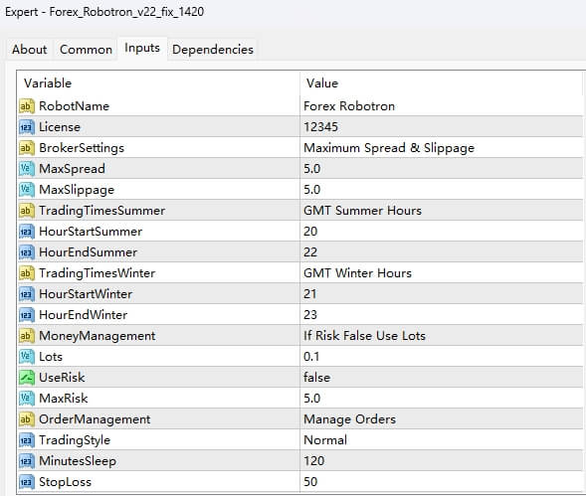Click the integer icon beside HourEndSummer
The height and width of the screenshot is (496, 586).
27,252
